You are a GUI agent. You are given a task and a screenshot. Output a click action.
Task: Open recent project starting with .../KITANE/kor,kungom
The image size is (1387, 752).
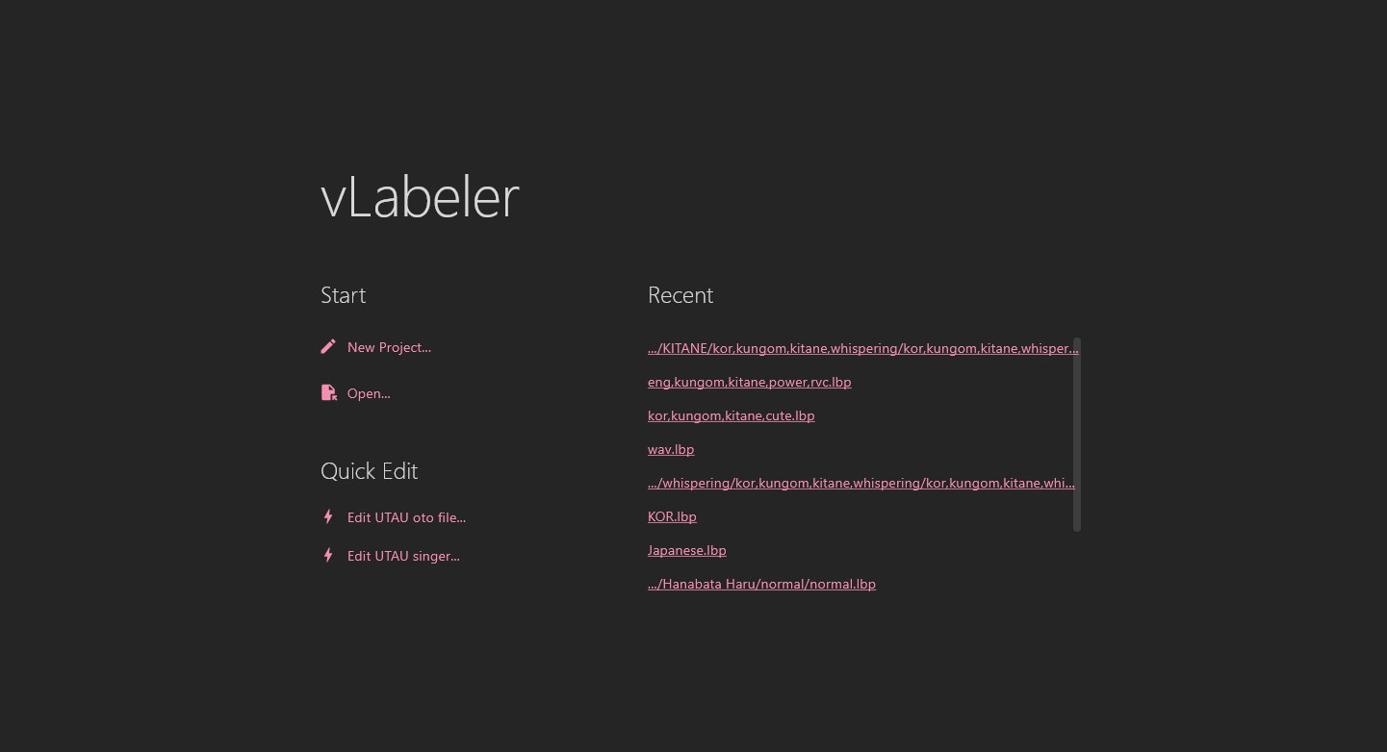(862, 349)
